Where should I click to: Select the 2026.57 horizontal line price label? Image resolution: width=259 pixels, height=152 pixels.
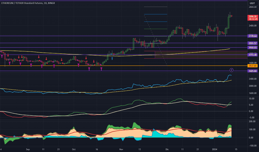(253, 43)
